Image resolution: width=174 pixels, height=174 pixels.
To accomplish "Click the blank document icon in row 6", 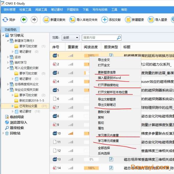I will [55, 99].
